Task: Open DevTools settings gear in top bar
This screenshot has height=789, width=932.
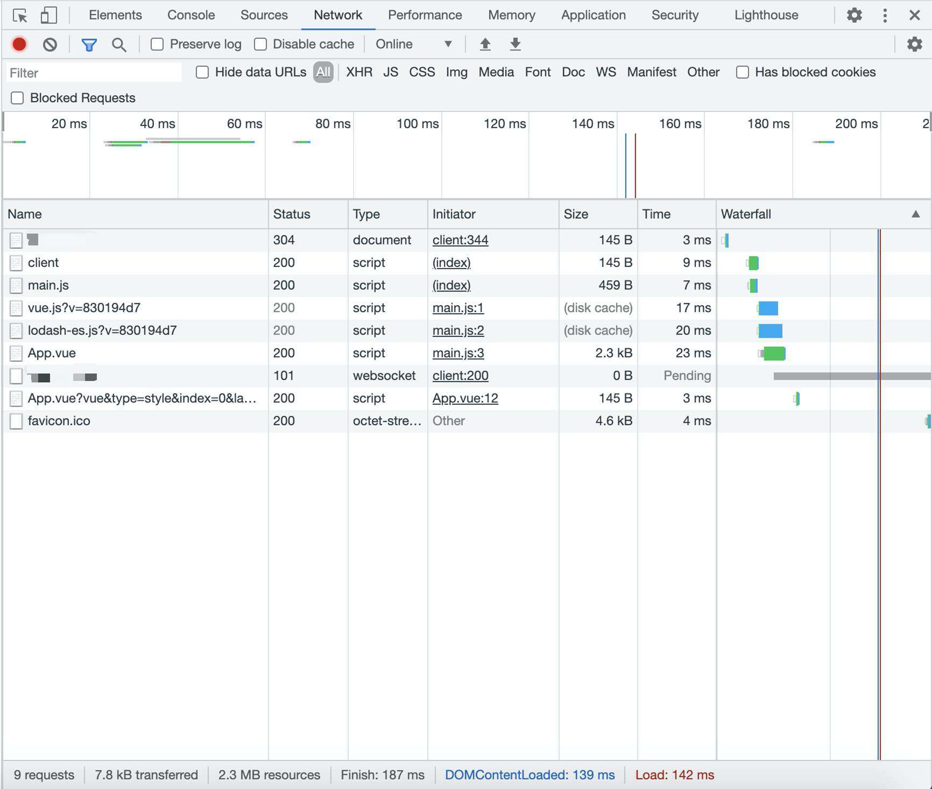Action: point(855,15)
